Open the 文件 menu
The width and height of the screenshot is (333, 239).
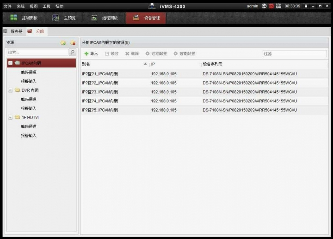pos(7,6)
